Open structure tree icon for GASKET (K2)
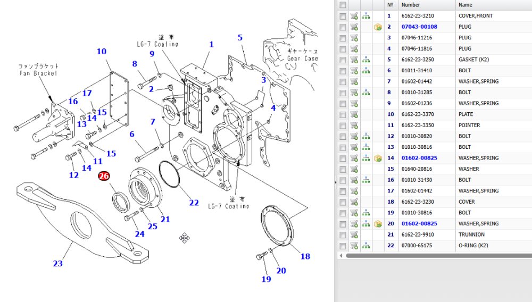Image resolution: width=532 pixels, height=302 pixels. pyautogui.click(x=366, y=60)
